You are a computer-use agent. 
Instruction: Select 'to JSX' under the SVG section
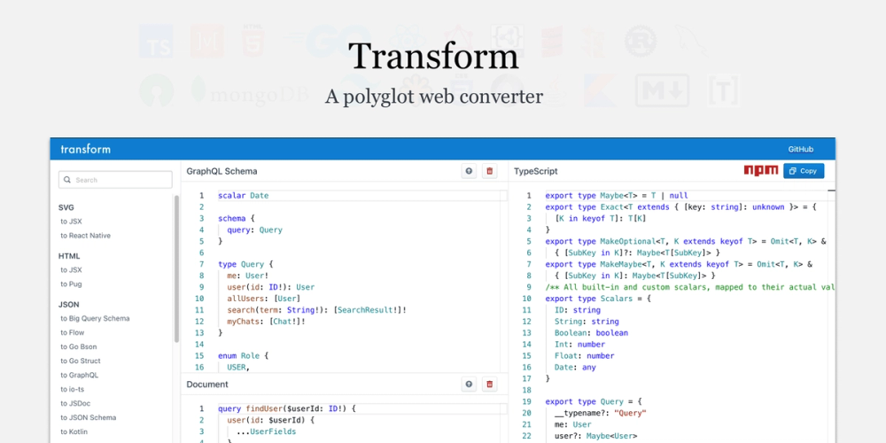click(71, 221)
